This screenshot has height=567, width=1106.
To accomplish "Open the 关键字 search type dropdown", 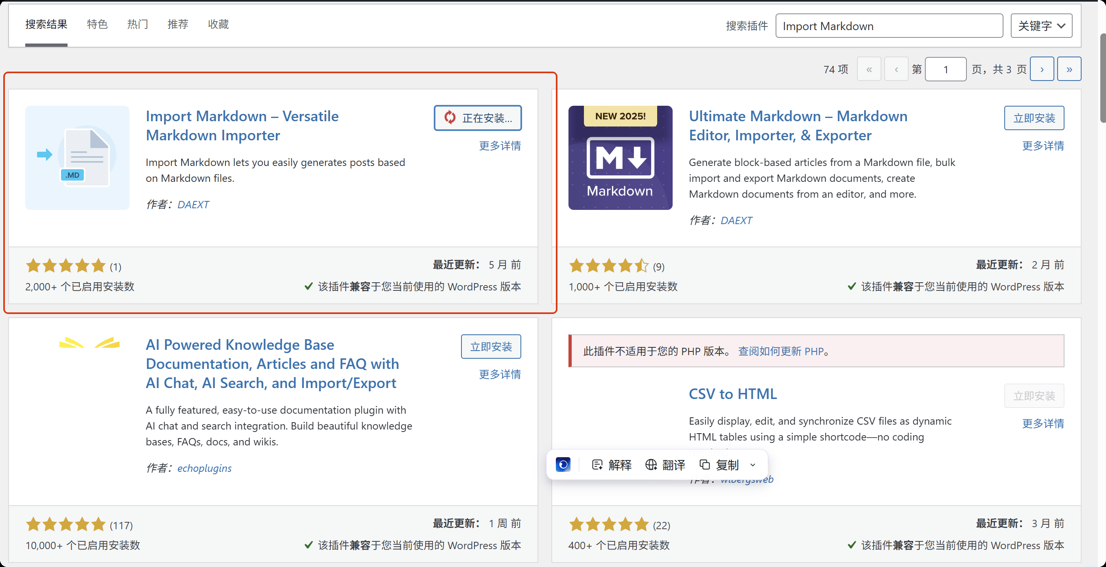I will point(1041,26).
